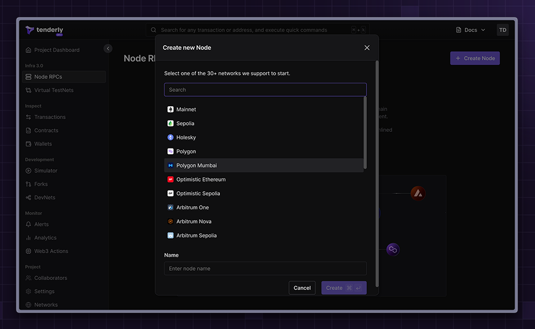Open the TD user avatar menu
Viewport: 535px width, 329px height.
pyautogui.click(x=502, y=30)
